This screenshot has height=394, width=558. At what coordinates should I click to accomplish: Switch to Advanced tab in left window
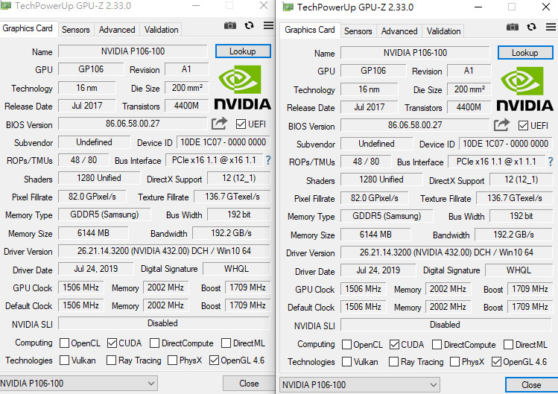click(117, 30)
